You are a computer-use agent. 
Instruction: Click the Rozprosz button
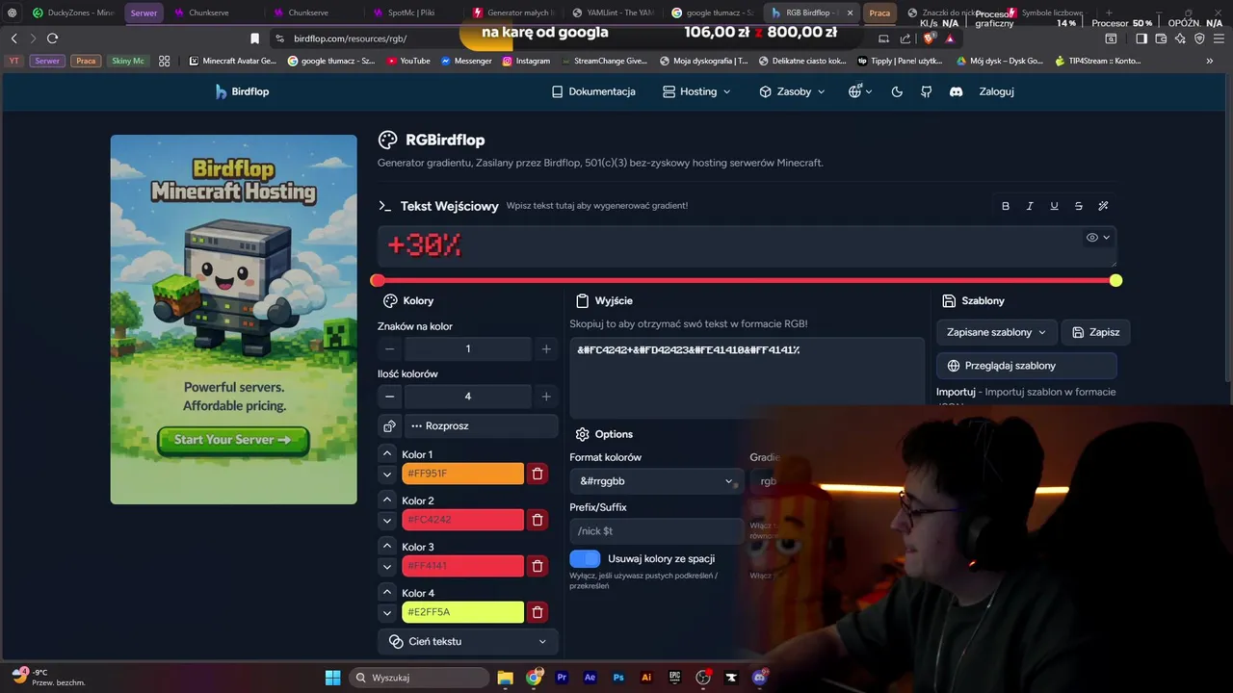482,425
